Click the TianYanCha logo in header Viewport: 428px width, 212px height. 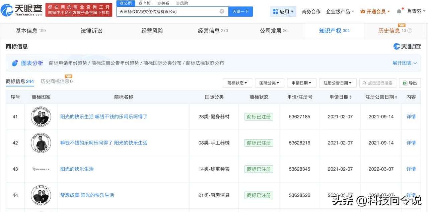pos(22,10)
